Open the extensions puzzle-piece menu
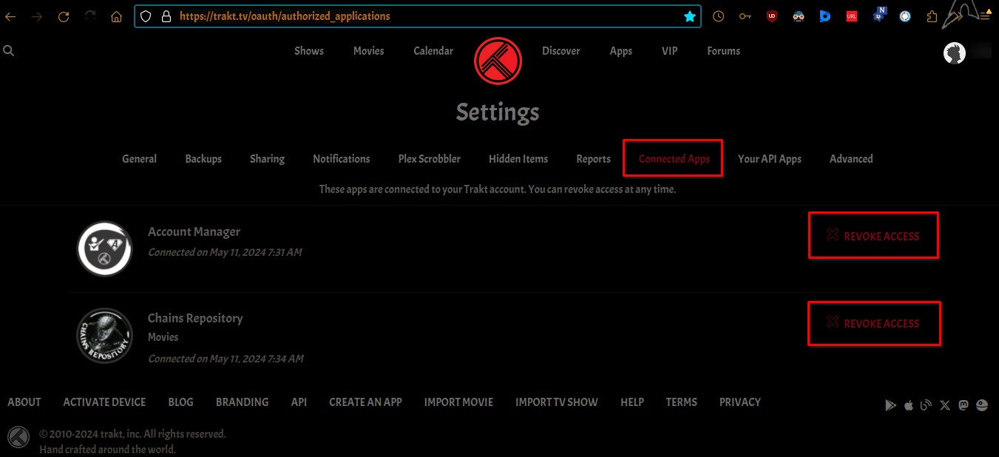999x457 pixels. pyautogui.click(x=932, y=16)
